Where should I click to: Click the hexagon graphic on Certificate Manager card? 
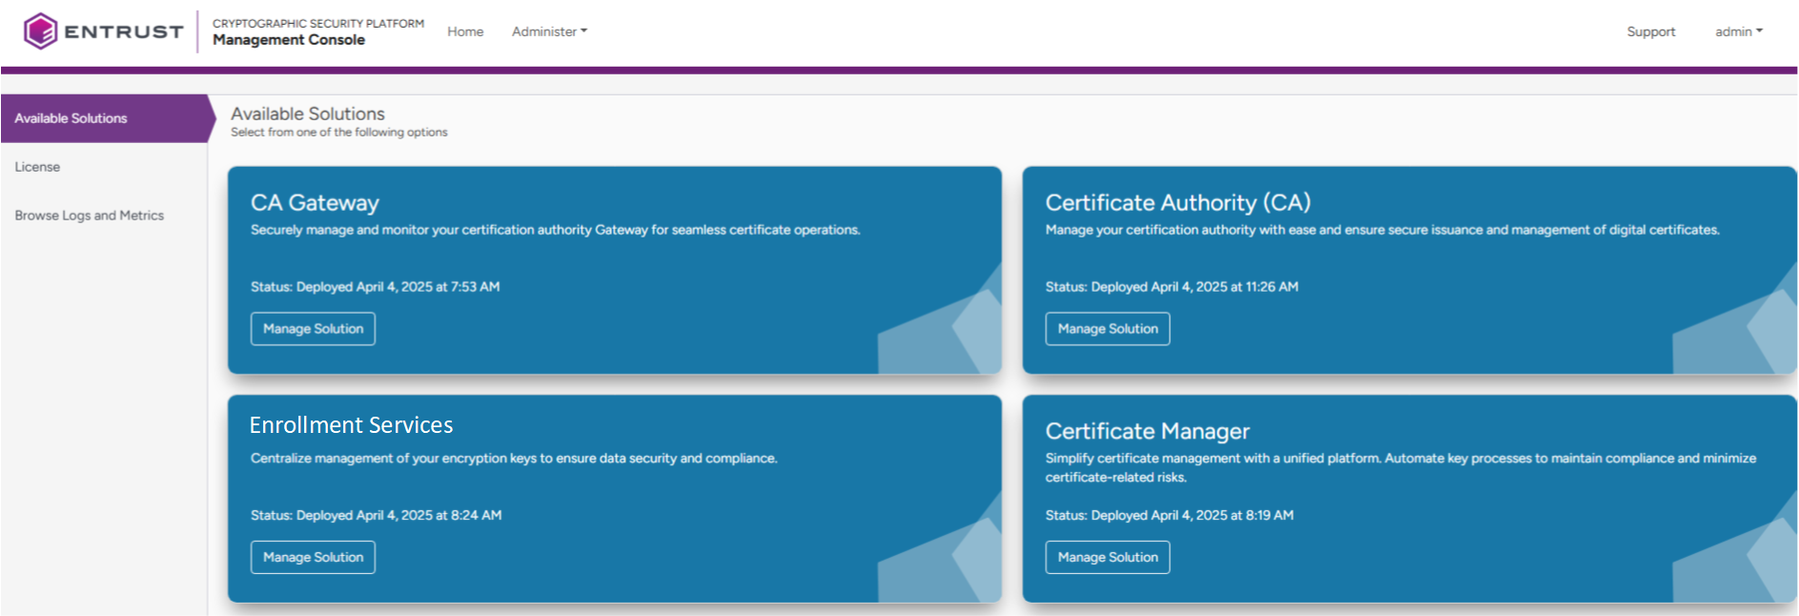point(1768,560)
